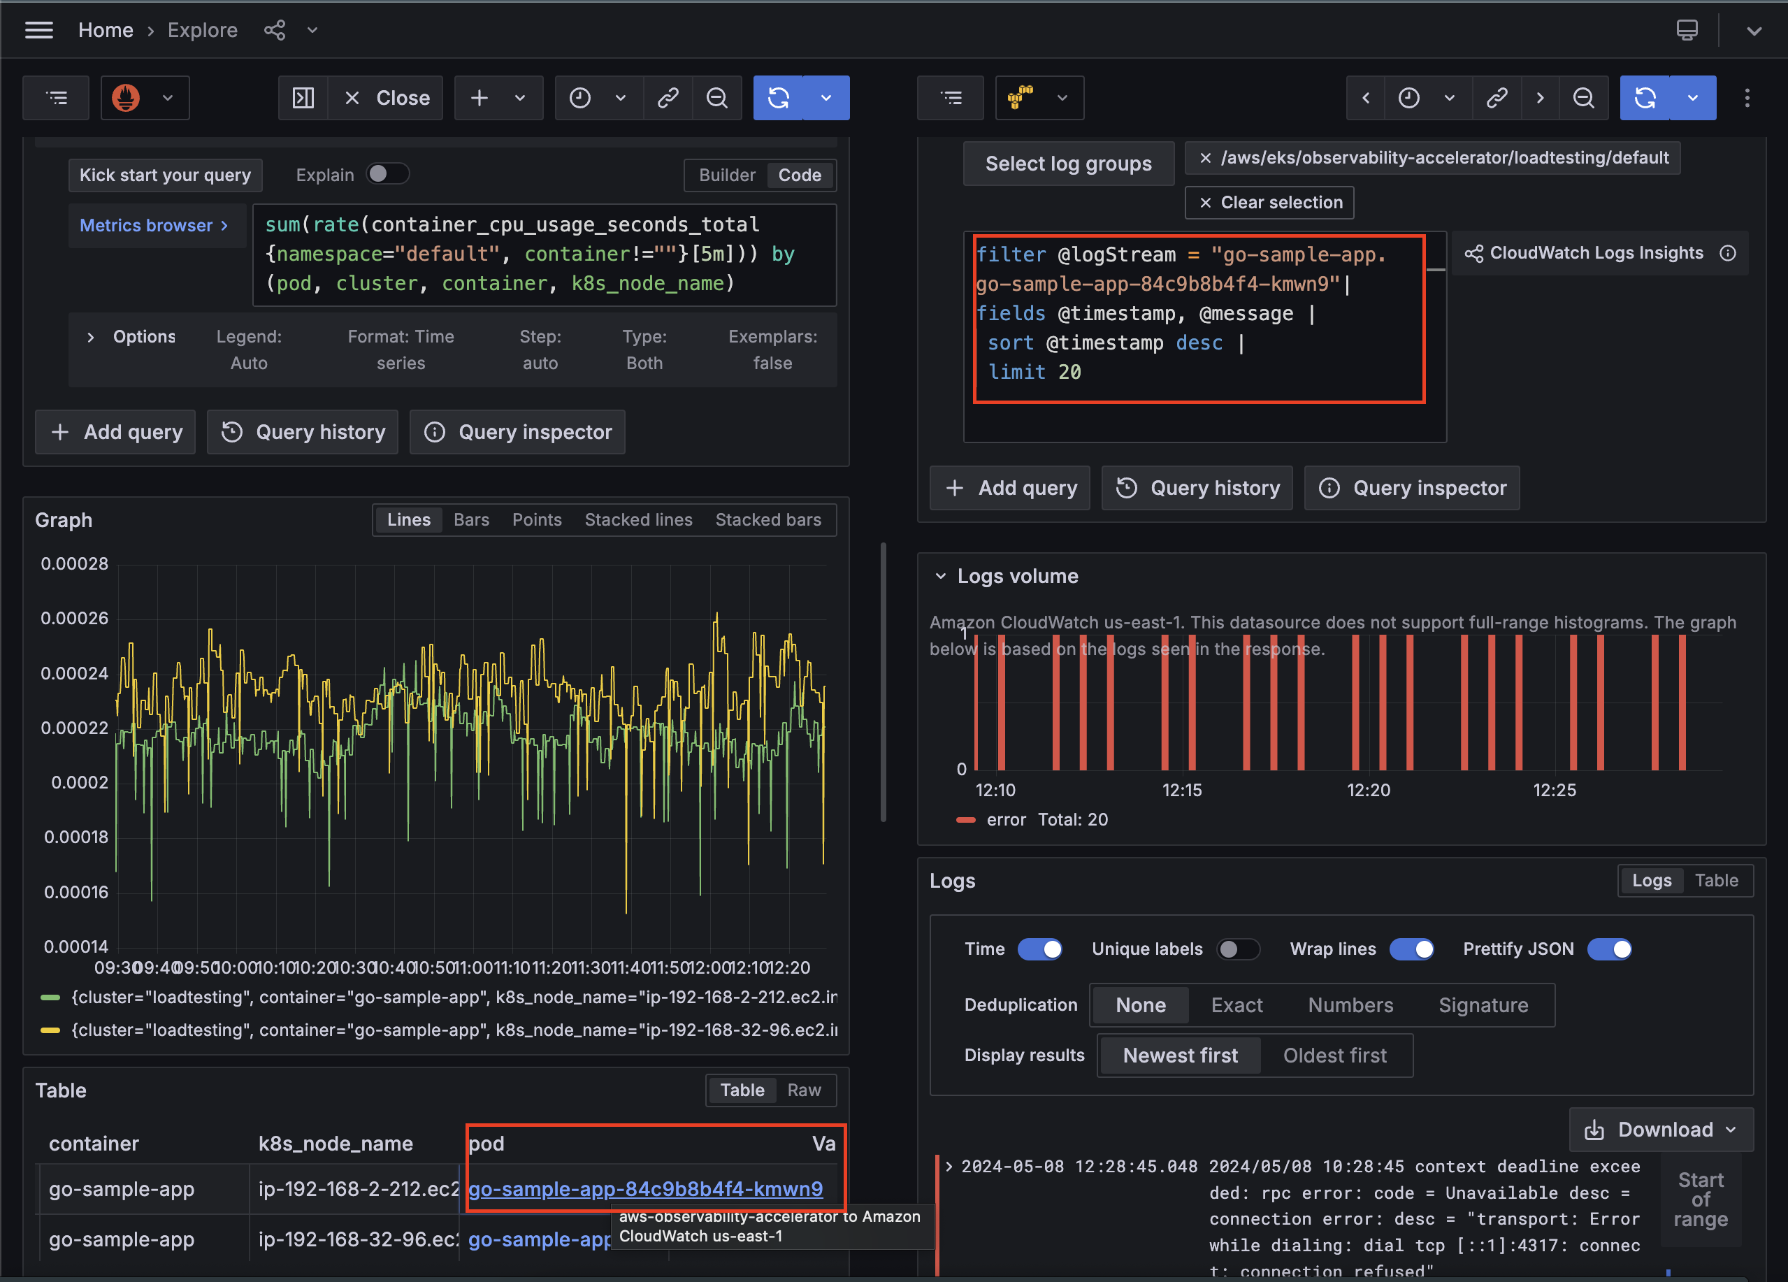Screen dimensions: 1788x1282
Task: Copy shortened link in right pane
Action: pyautogui.click(x=1497, y=98)
